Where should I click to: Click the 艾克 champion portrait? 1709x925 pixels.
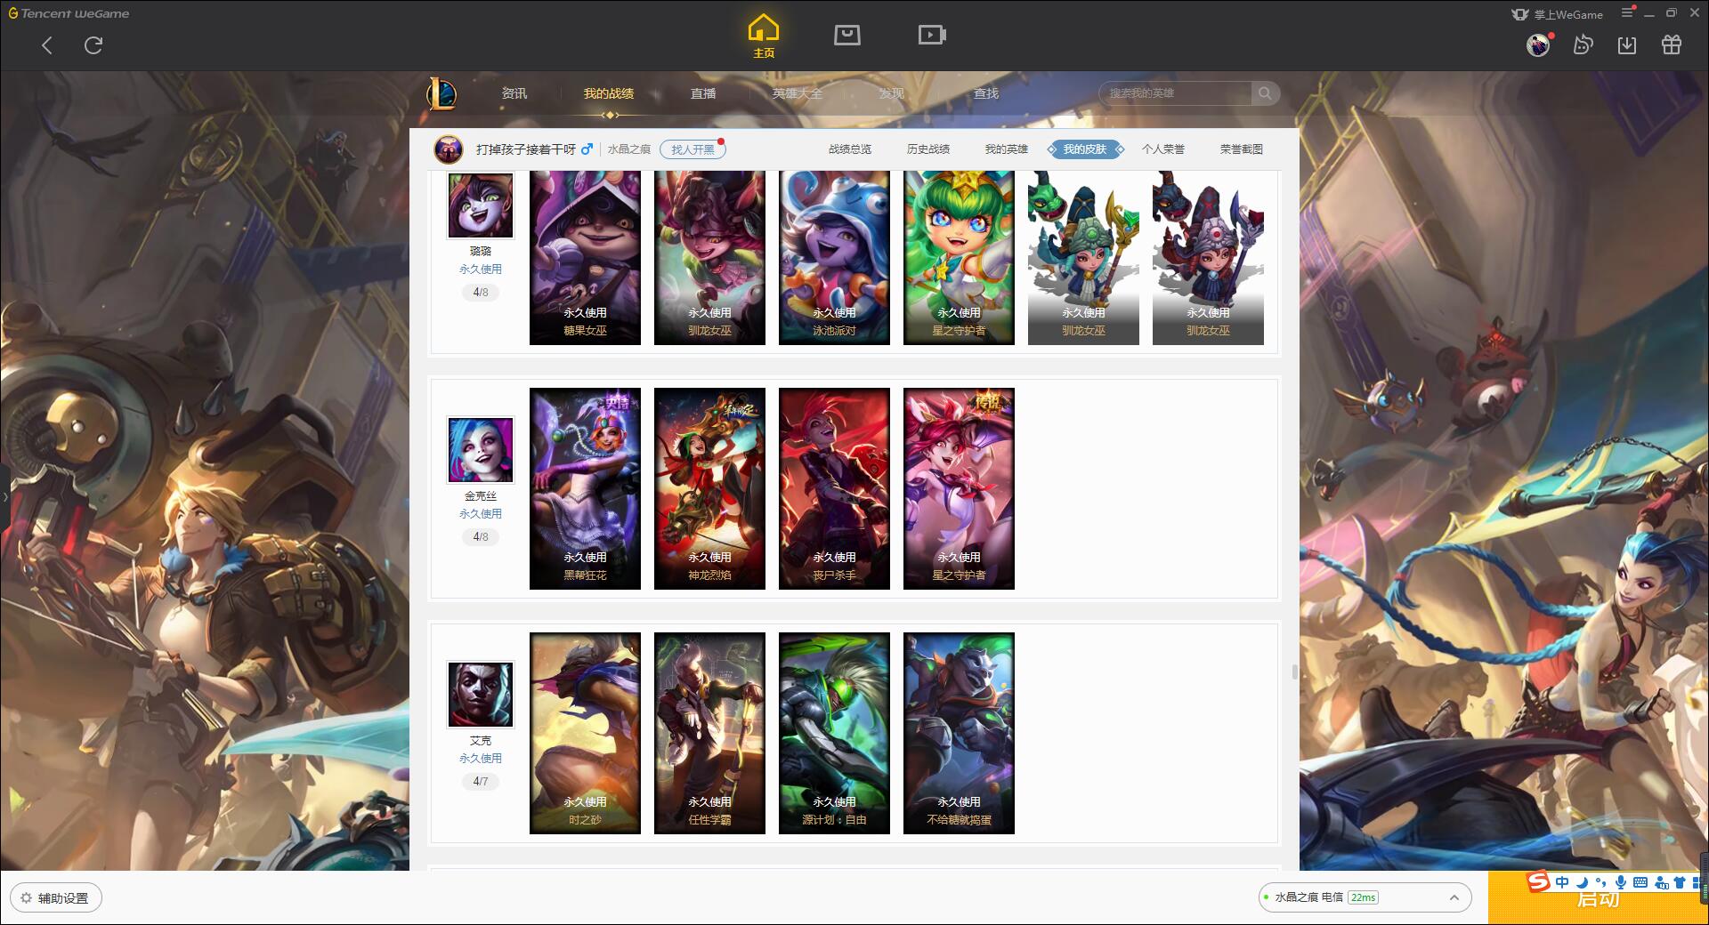[481, 695]
